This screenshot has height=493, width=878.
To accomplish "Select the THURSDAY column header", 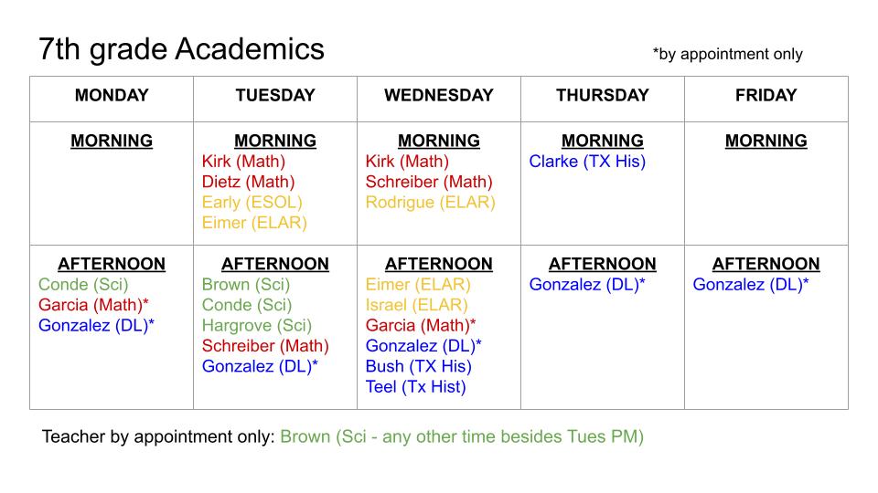I will [x=602, y=95].
